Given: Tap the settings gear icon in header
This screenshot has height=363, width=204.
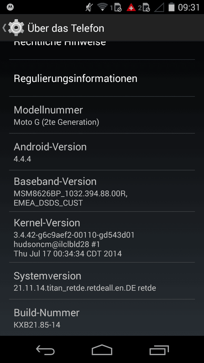Looking at the screenshot, I should [16, 28].
